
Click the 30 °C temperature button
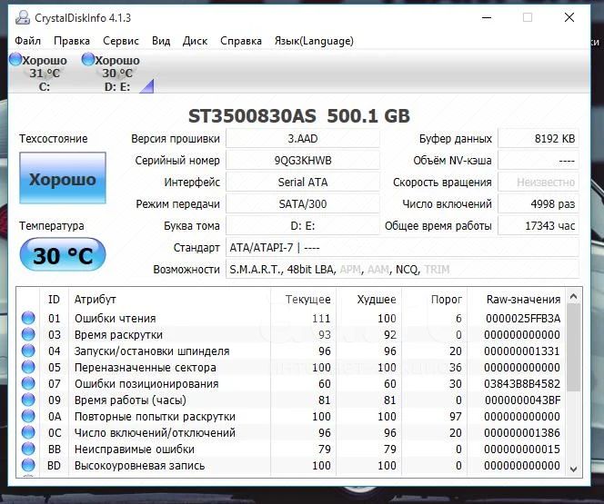point(63,255)
